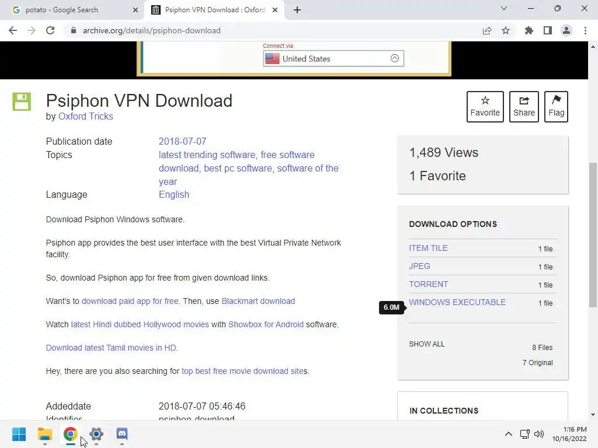Open the Chrome profile avatar

(x=566, y=30)
